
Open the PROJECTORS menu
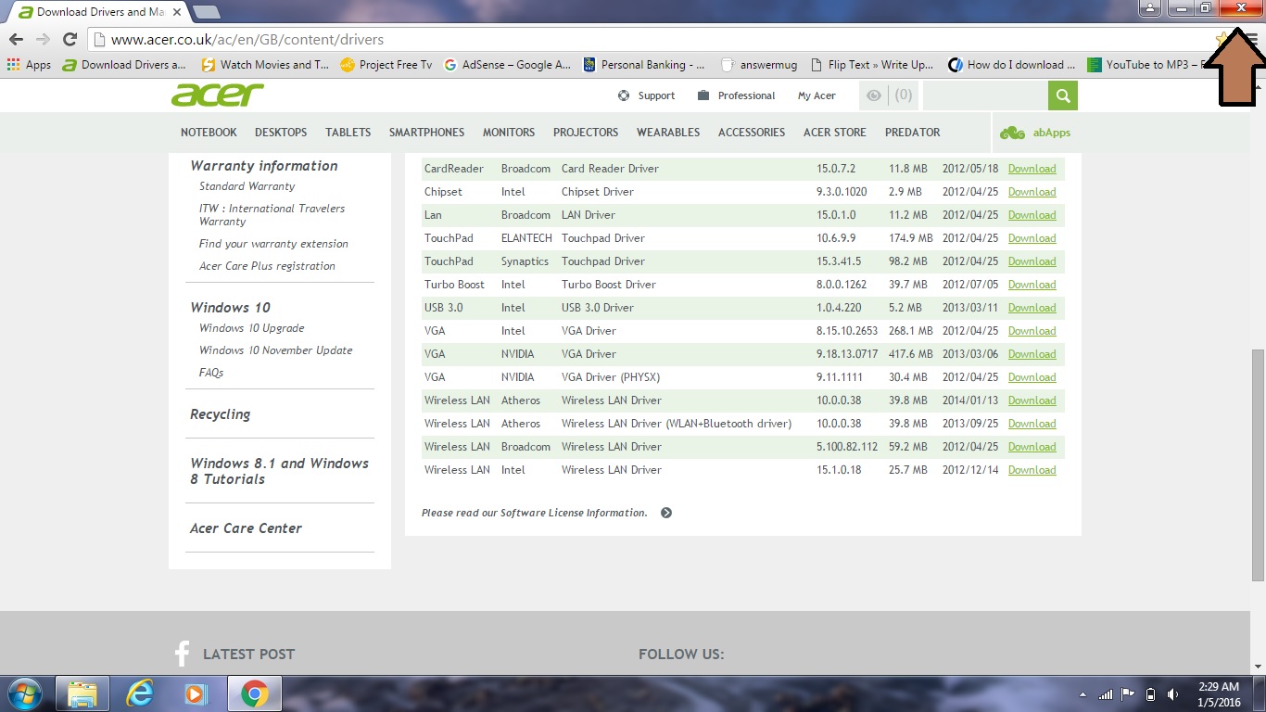[586, 133]
